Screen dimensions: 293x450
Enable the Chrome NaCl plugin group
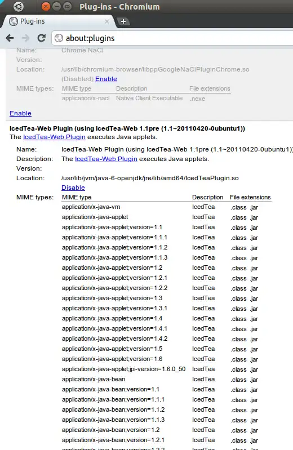20,113
